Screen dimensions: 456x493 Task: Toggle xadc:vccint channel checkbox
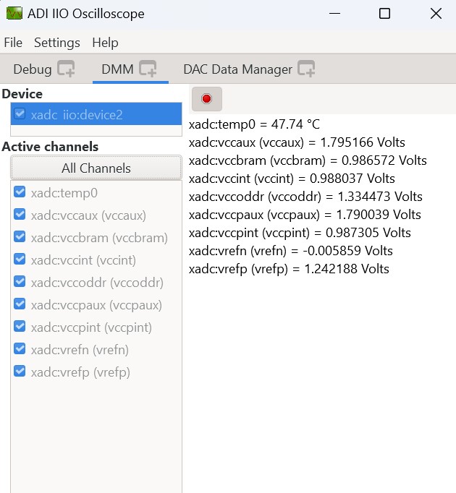pyautogui.click(x=20, y=259)
